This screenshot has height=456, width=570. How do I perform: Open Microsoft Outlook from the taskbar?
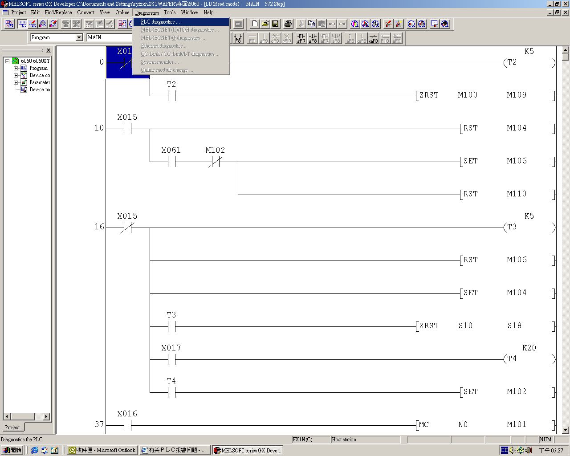click(x=102, y=450)
